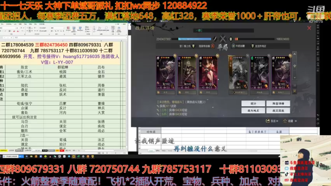The image size is (331, 186).
Task: Select the 张机 hero card
Action: click(x=187, y=73)
